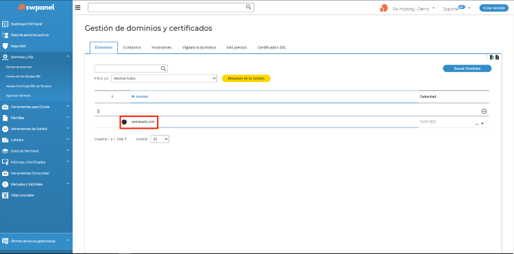
Task: Toggle the hamburger sidebar menu
Action: [77, 8]
